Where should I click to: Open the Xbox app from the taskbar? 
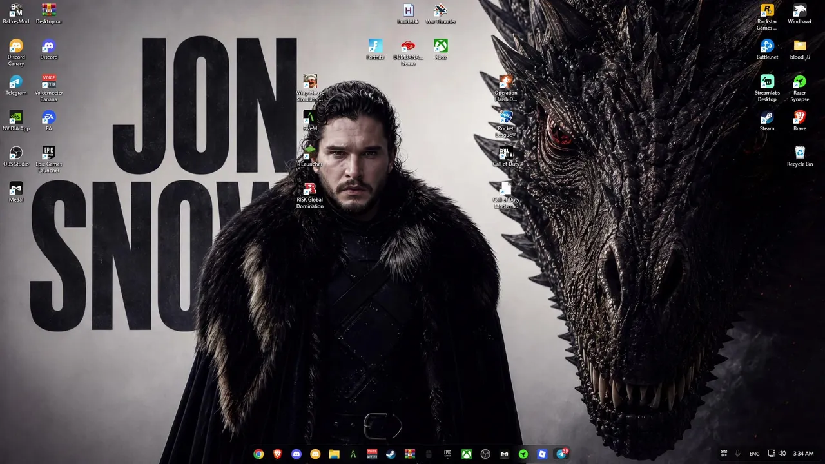[x=467, y=454]
